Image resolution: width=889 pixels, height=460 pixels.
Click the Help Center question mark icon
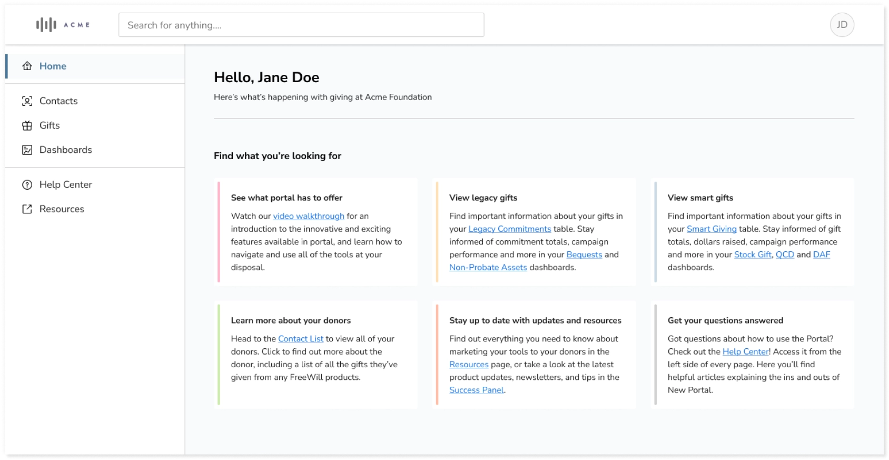[x=27, y=185]
